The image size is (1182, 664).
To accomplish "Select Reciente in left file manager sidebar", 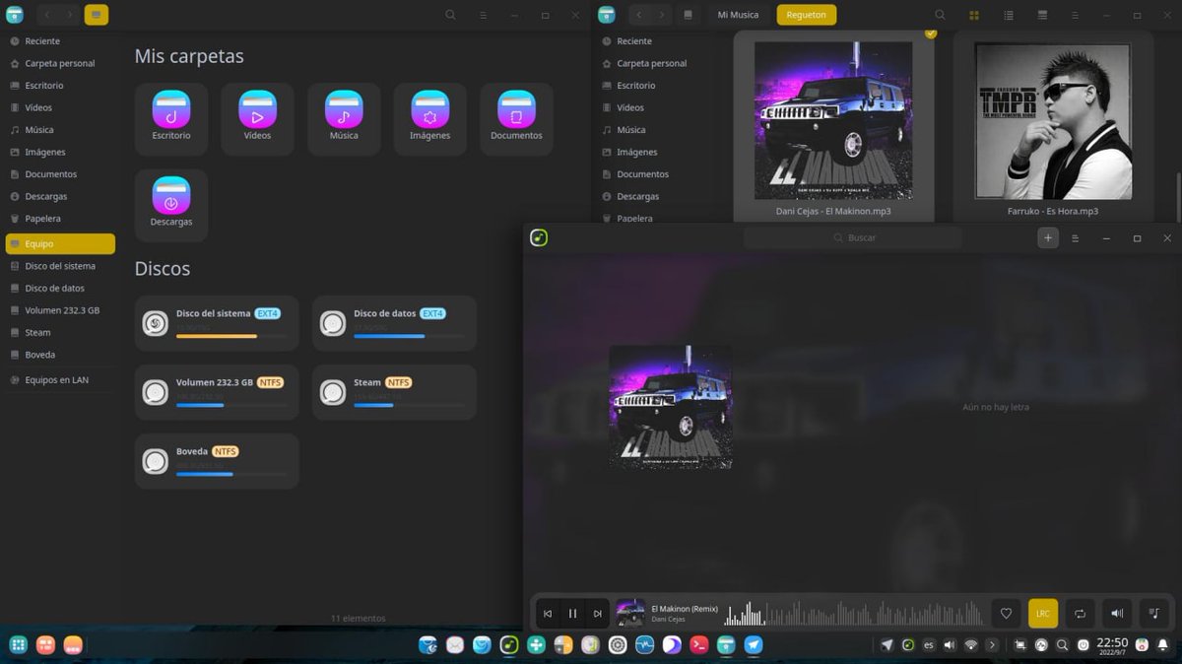I will pyautogui.click(x=59, y=41).
